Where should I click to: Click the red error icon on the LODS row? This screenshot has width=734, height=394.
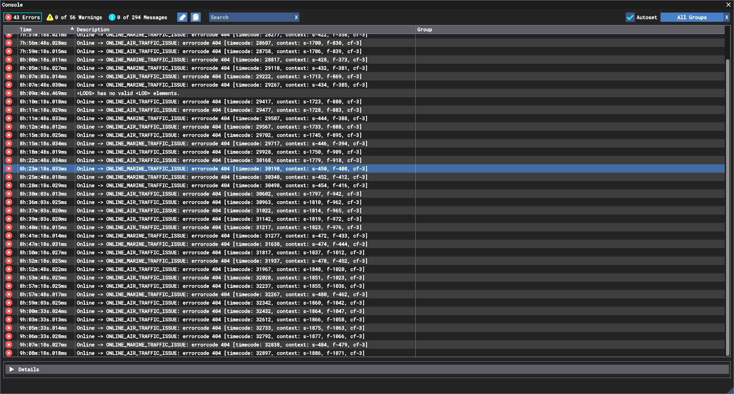click(x=9, y=93)
